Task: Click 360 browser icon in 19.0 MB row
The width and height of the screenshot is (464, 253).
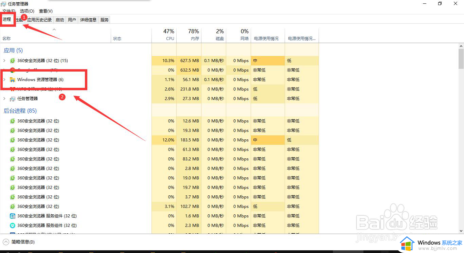Action: pos(13,178)
